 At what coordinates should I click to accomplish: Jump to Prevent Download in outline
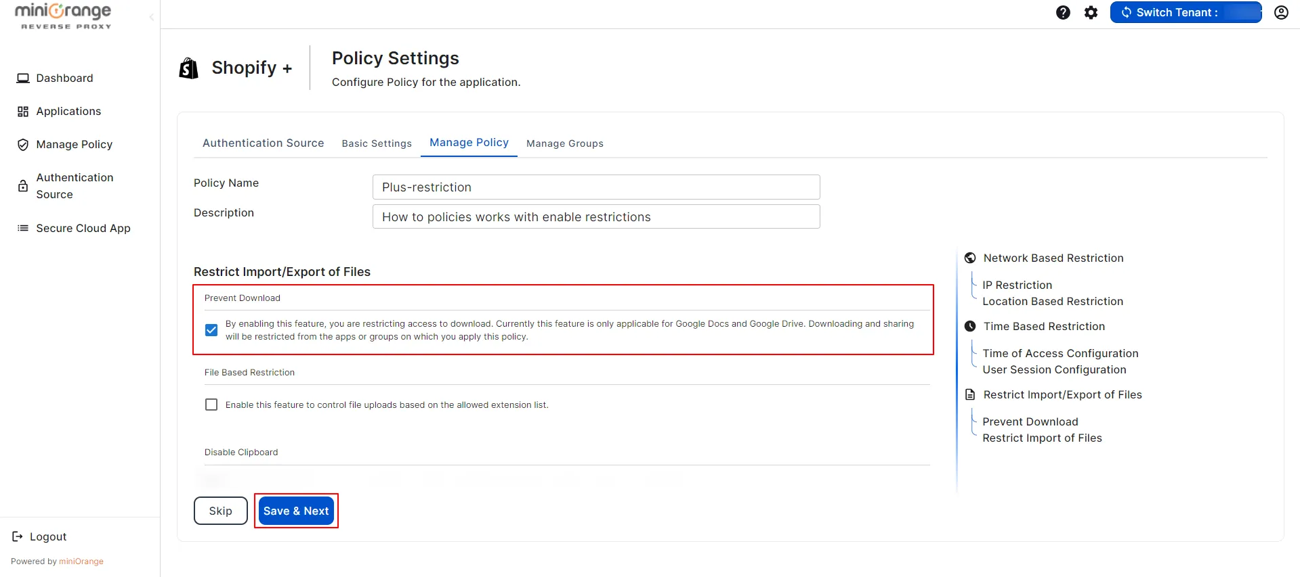tap(1030, 421)
